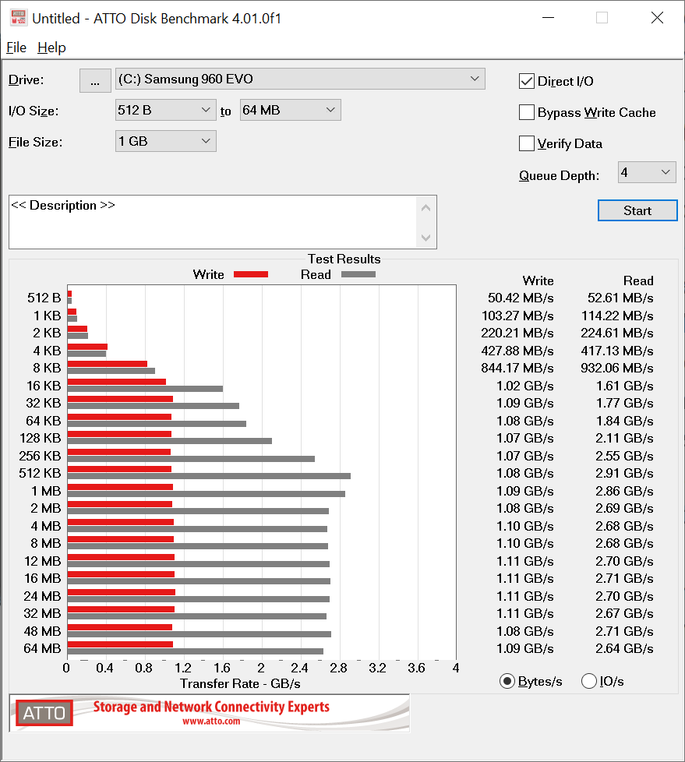The height and width of the screenshot is (762, 685).
Task: Click the browse drive "..." button
Action: (x=95, y=80)
